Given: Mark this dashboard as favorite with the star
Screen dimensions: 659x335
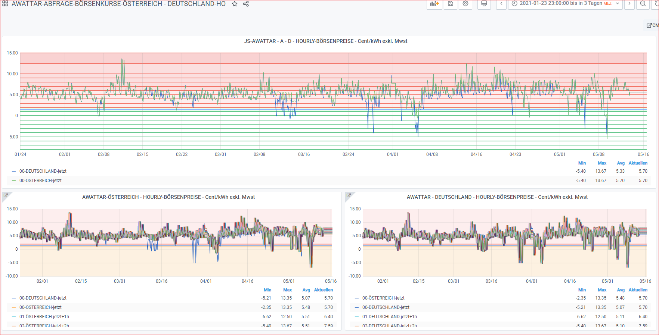Looking at the screenshot, I should tap(235, 4).
